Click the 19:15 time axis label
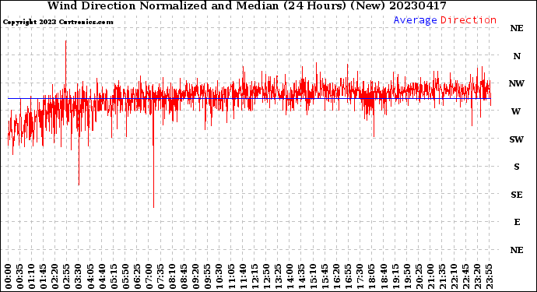Viewport: 537px width, 292px height. 395,276
